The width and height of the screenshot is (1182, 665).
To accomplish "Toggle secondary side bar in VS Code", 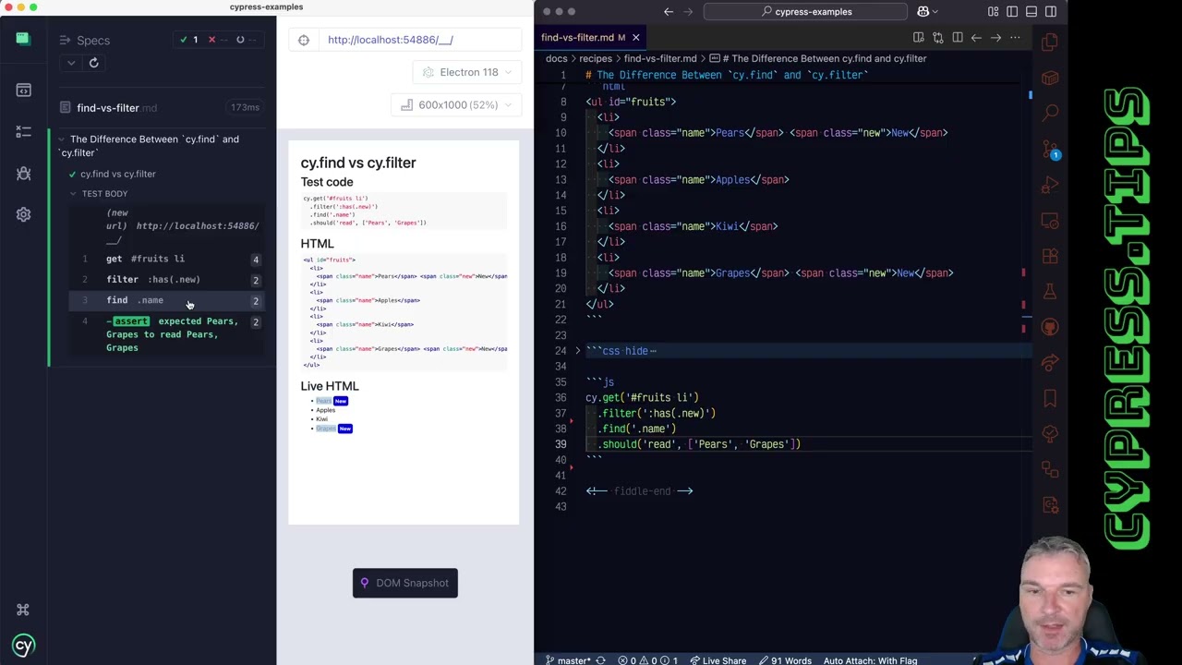I will (x=1051, y=12).
